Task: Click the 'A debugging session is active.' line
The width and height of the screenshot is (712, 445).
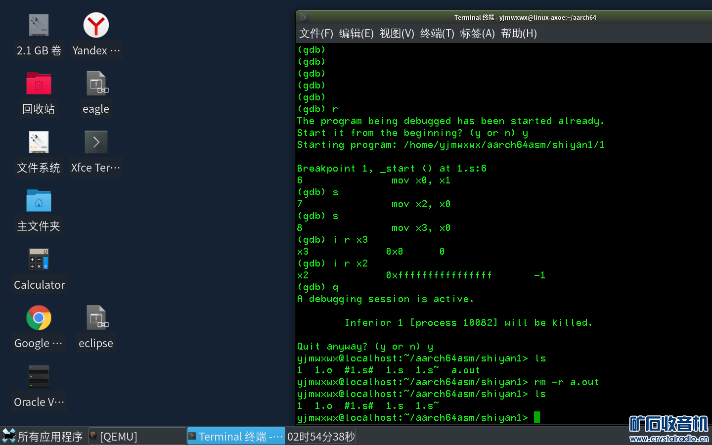Action: (386, 299)
